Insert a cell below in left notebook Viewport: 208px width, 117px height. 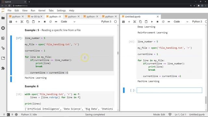point(16,22)
